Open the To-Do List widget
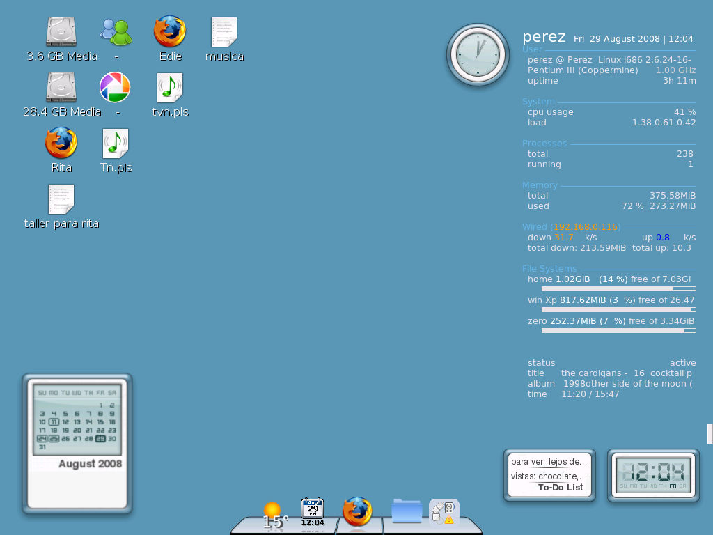Image resolution: width=713 pixels, height=535 pixels. point(550,475)
